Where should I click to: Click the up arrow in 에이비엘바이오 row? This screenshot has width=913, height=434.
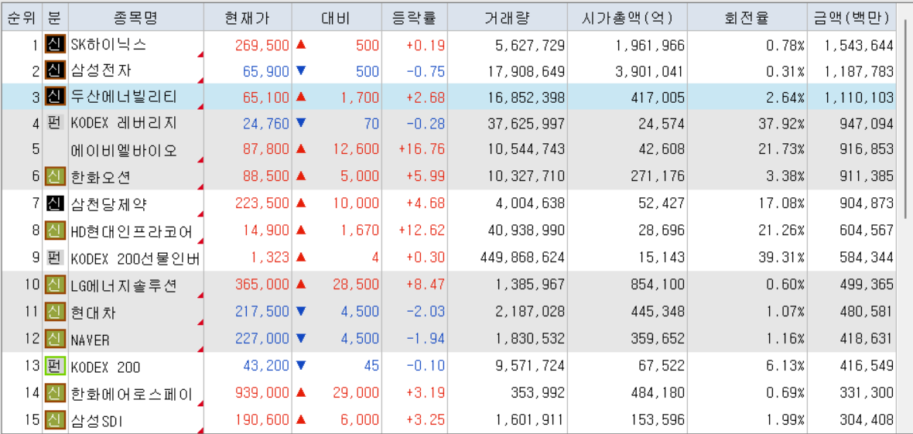coord(300,149)
